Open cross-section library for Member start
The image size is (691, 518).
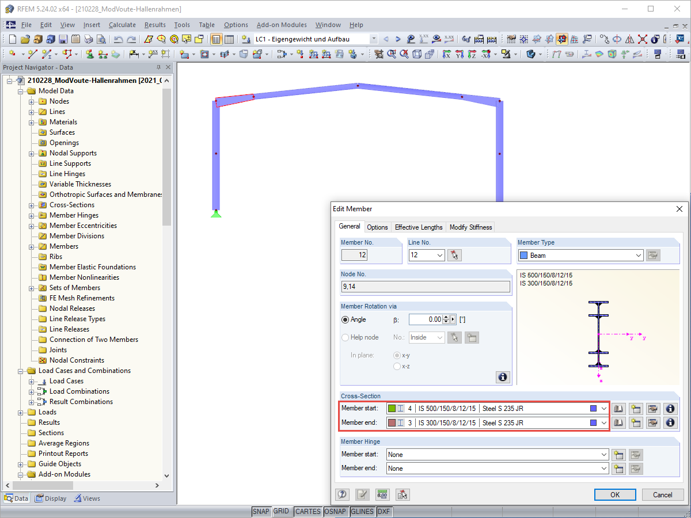tap(618, 409)
